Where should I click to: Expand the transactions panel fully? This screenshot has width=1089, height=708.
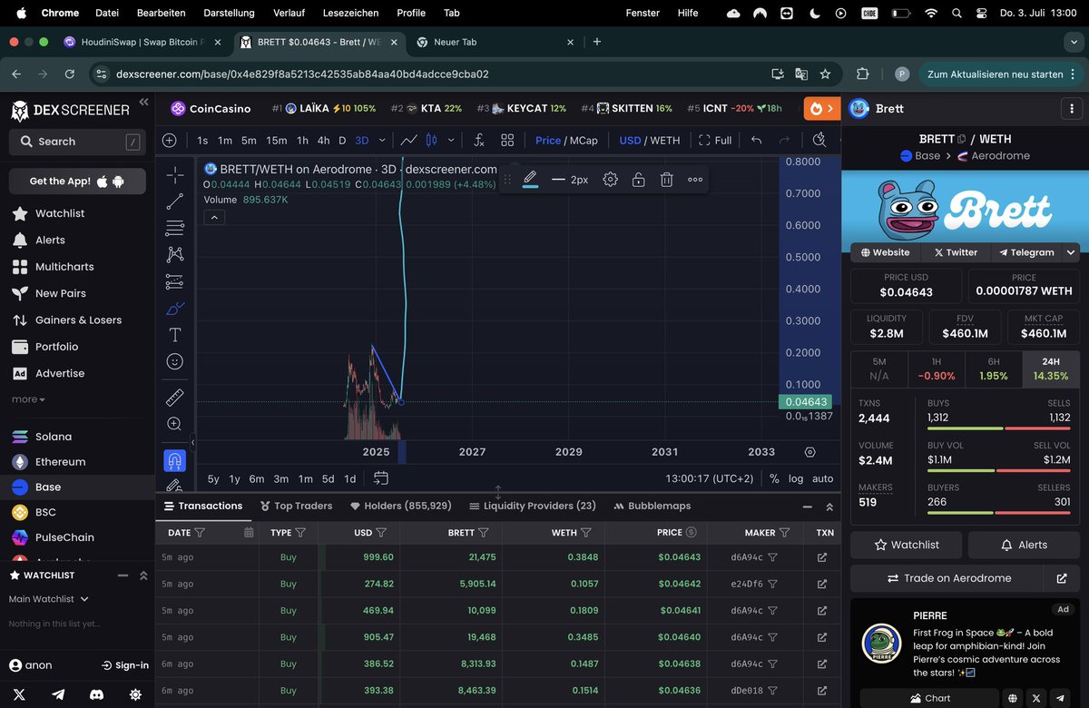(829, 506)
